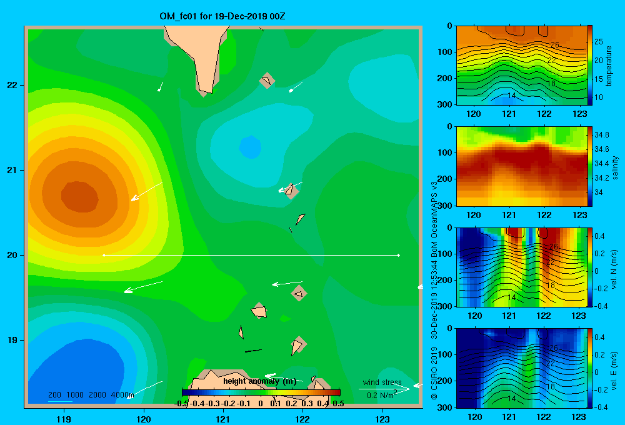Click the -0.5 tick on height anomaly colorbar

click(x=181, y=404)
